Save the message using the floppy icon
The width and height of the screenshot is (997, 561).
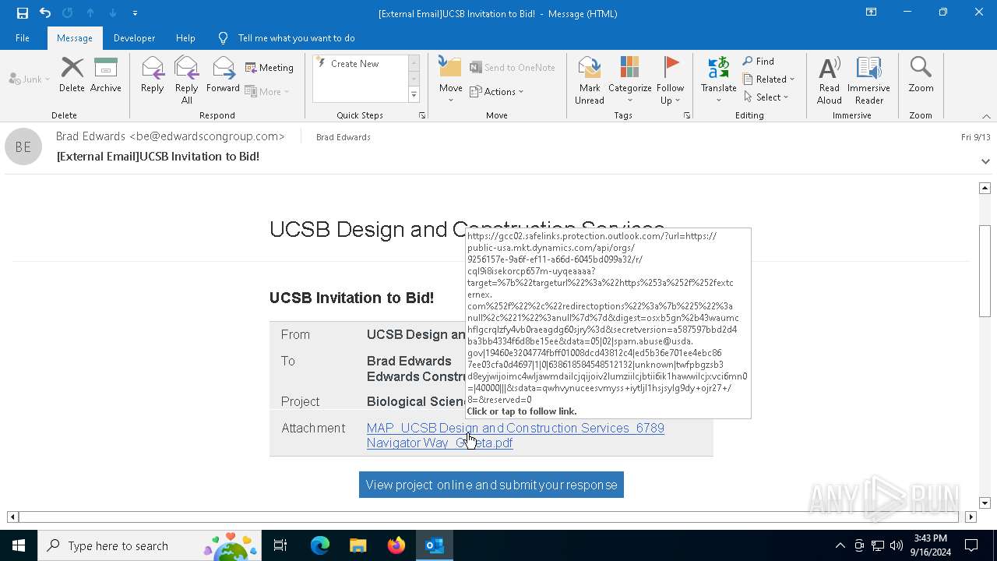pos(22,13)
